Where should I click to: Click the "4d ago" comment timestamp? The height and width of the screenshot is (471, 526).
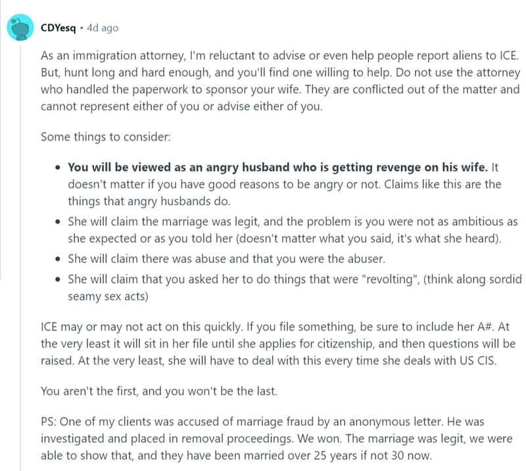pos(103,28)
